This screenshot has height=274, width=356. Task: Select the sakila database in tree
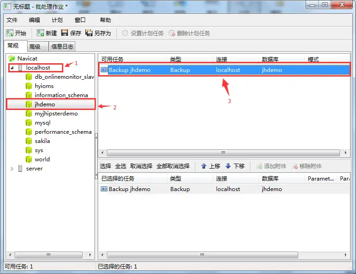[42, 141]
